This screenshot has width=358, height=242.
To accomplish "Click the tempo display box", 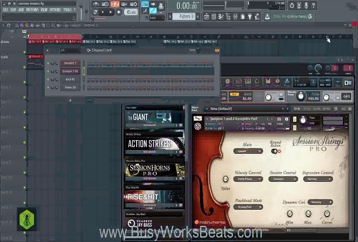I will click(131, 12).
